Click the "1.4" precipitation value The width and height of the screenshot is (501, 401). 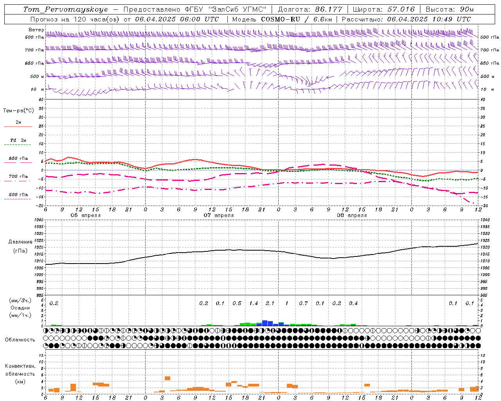tap(254, 303)
